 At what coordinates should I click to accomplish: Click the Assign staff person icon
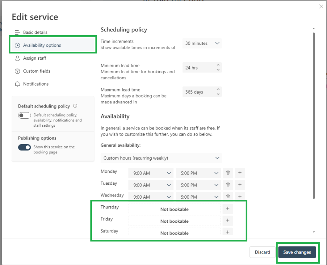click(x=17, y=58)
